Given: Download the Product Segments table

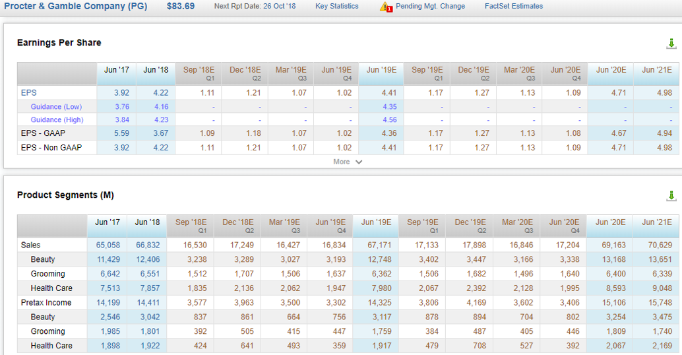Looking at the screenshot, I should [x=671, y=196].
